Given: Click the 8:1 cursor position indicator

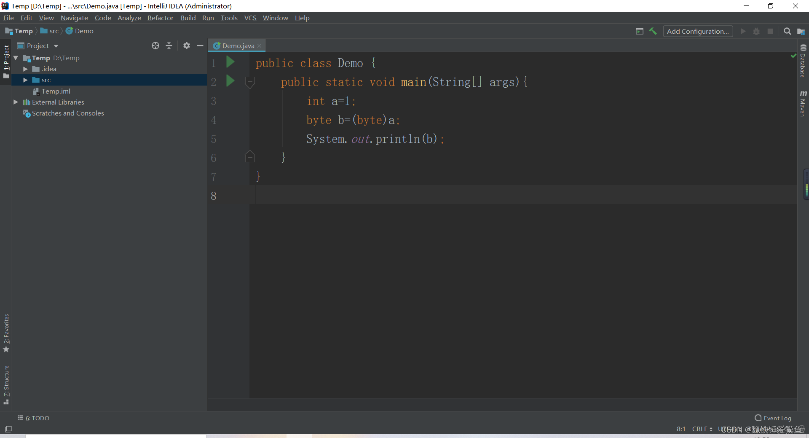Looking at the screenshot, I should 681,429.
